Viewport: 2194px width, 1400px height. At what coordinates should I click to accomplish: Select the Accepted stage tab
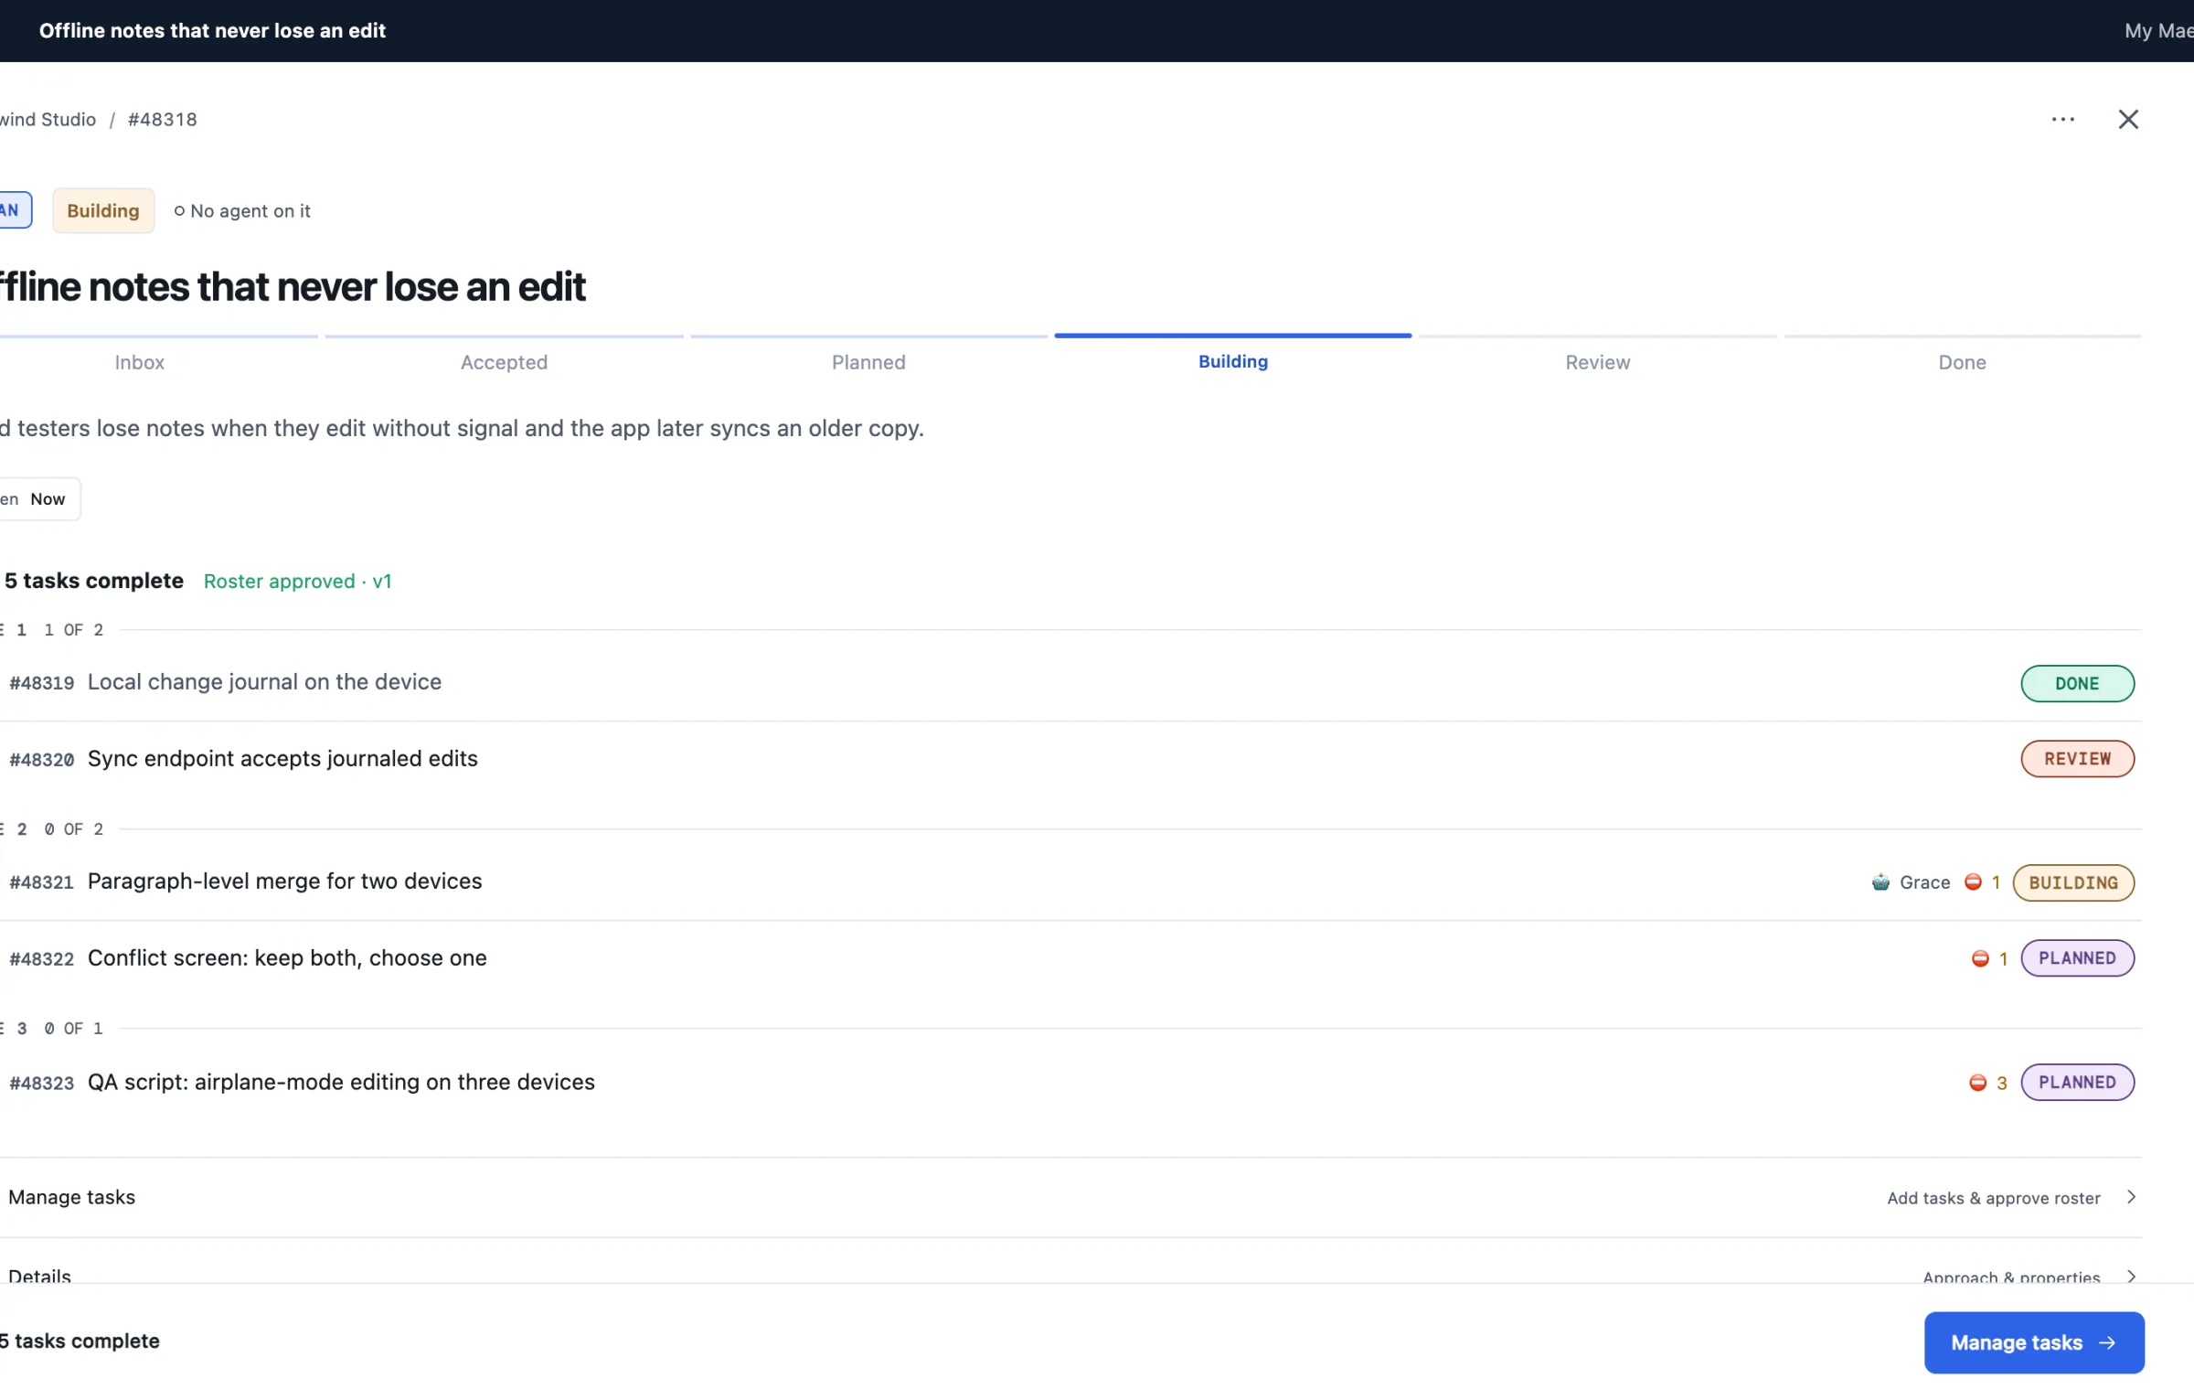[504, 362]
